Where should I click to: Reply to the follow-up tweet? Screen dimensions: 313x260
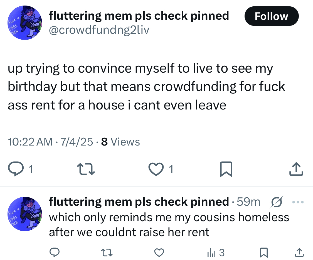54,253
